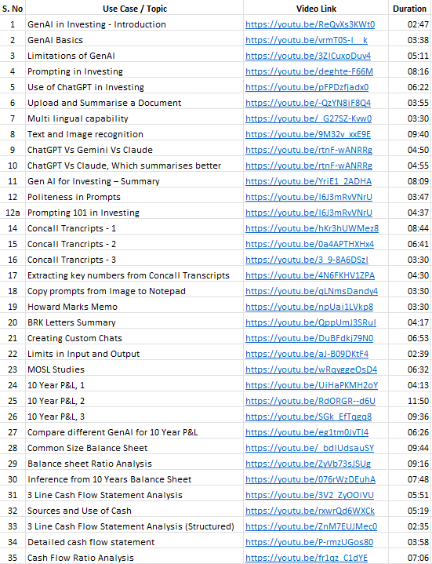Open Compare different GenAI video link

coord(307,432)
